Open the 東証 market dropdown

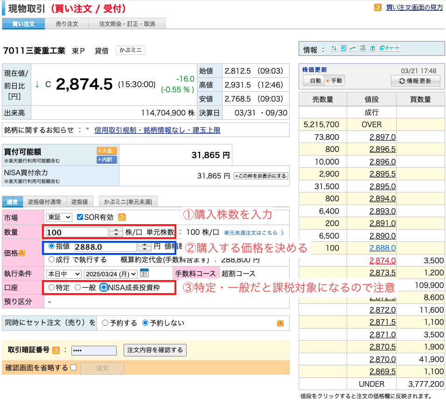(59, 217)
